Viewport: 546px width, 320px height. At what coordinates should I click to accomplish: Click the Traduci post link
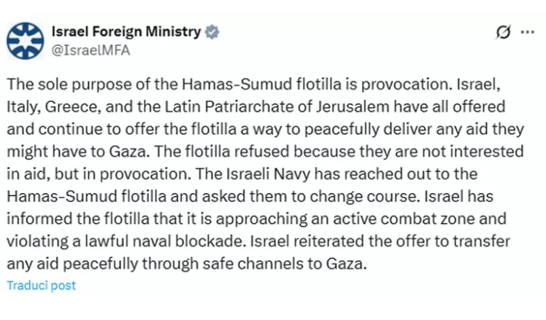pos(41,286)
